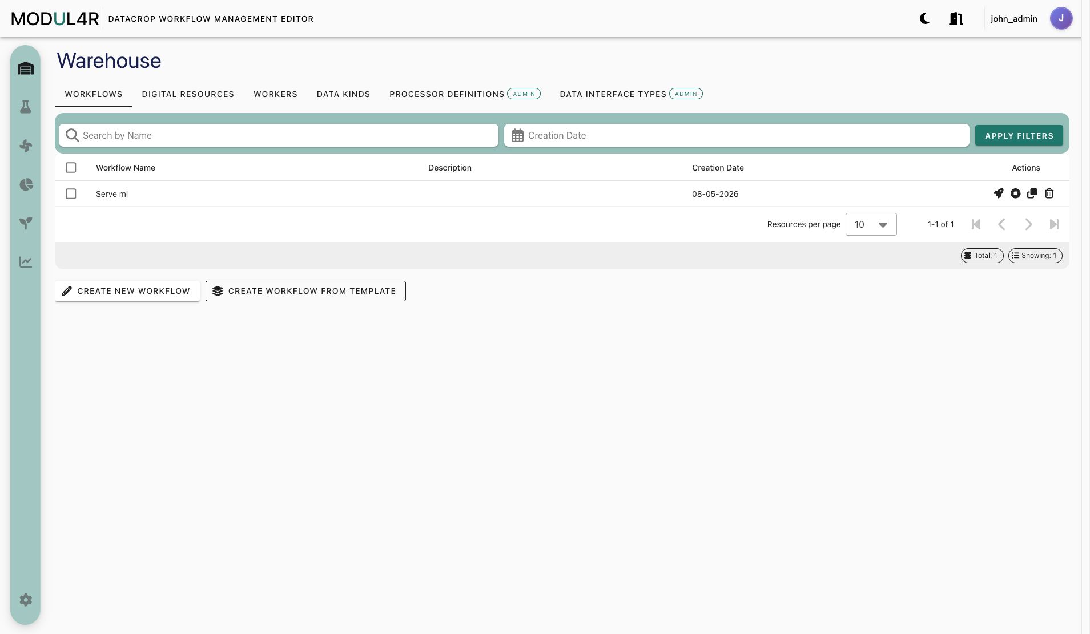Open the pie chart sidebar icon

(x=26, y=184)
